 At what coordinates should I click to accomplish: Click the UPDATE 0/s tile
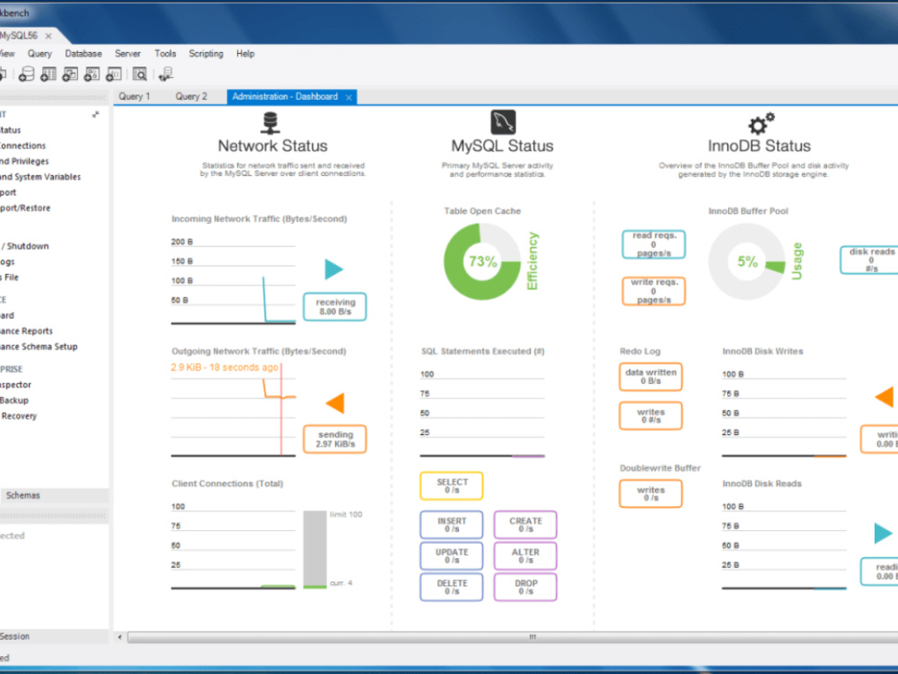452,555
